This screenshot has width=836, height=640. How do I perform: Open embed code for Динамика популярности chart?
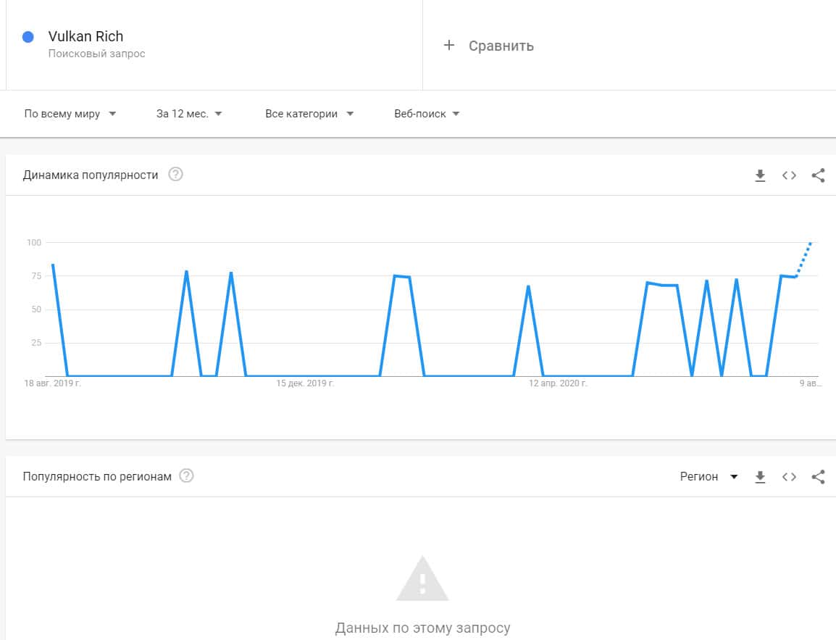pyautogui.click(x=789, y=175)
